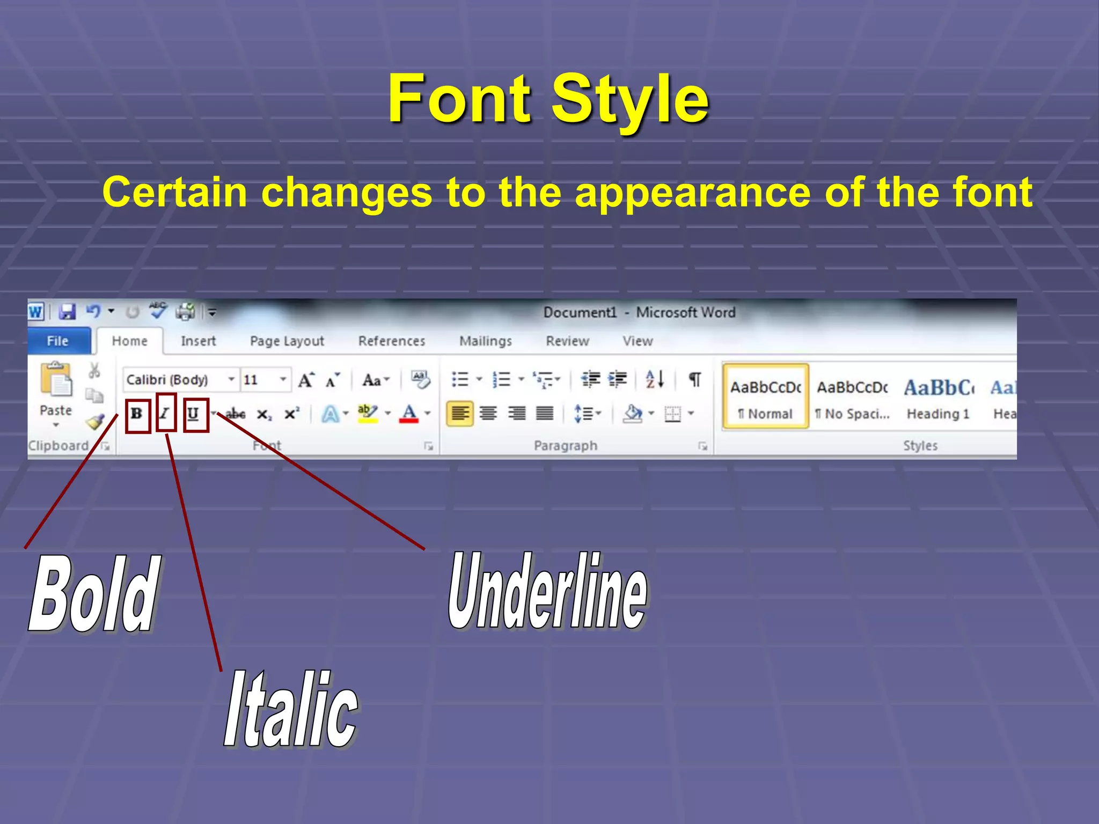Open the Calibri (Body) font name dropdown
The image size is (1099, 824).
231,380
